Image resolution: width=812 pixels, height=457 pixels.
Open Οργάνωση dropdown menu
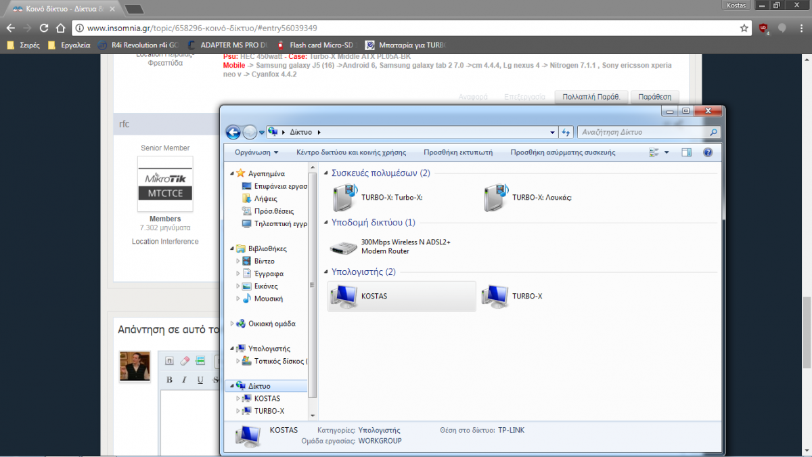[256, 152]
